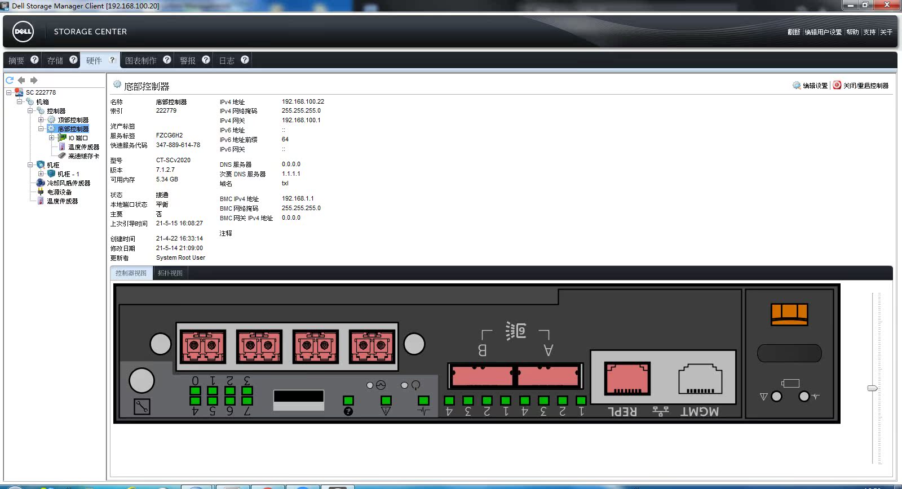Click the gear icon of 顶部控制器

pos(51,120)
